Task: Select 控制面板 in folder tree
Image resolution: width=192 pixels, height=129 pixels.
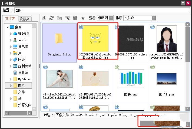Action: coord(22,66)
